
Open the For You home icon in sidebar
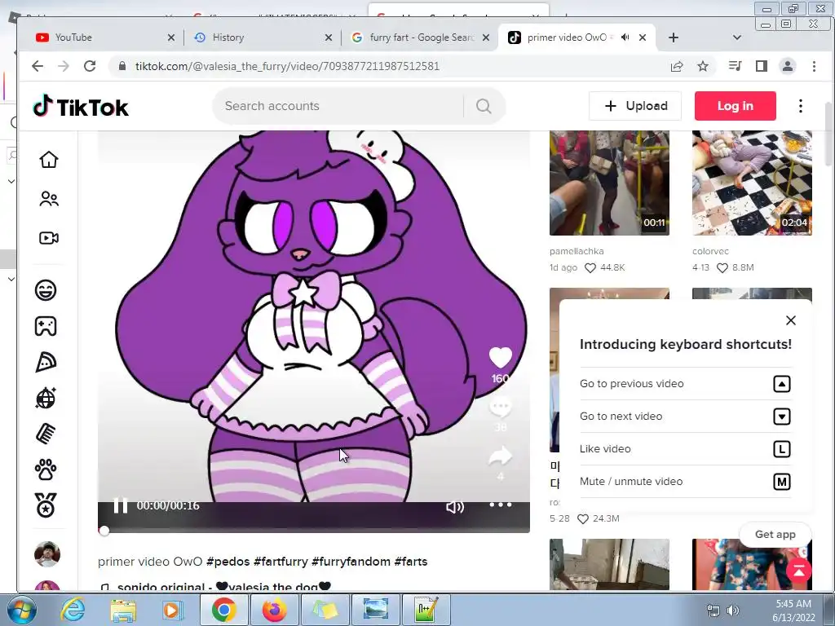pos(48,159)
